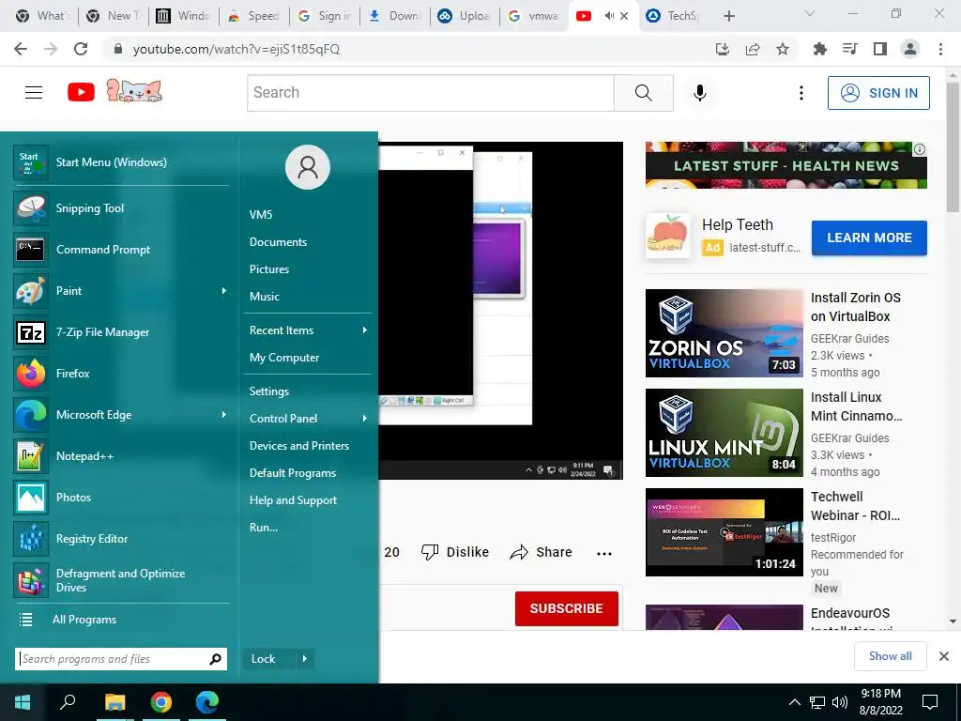Open YouTube settings three-dot menu
This screenshot has height=721, width=961.
click(801, 93)
